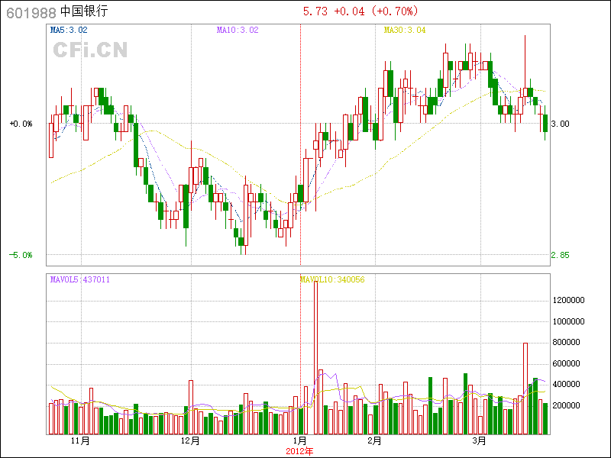Select the MA30:3.04 indicator label
The image size is (611, 458).
pyautogui.click(x=404, y=30)
